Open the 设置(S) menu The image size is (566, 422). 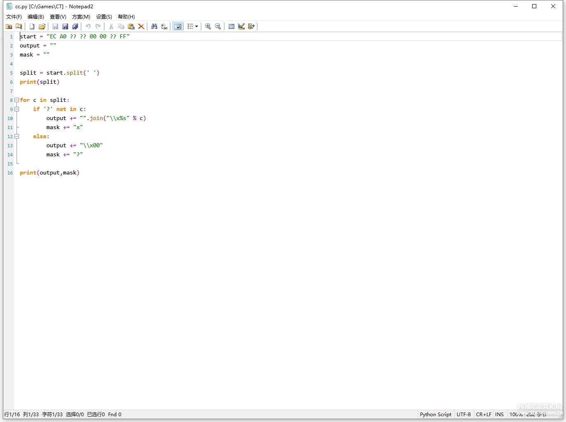pyautogui.click(x=104, y=17)
